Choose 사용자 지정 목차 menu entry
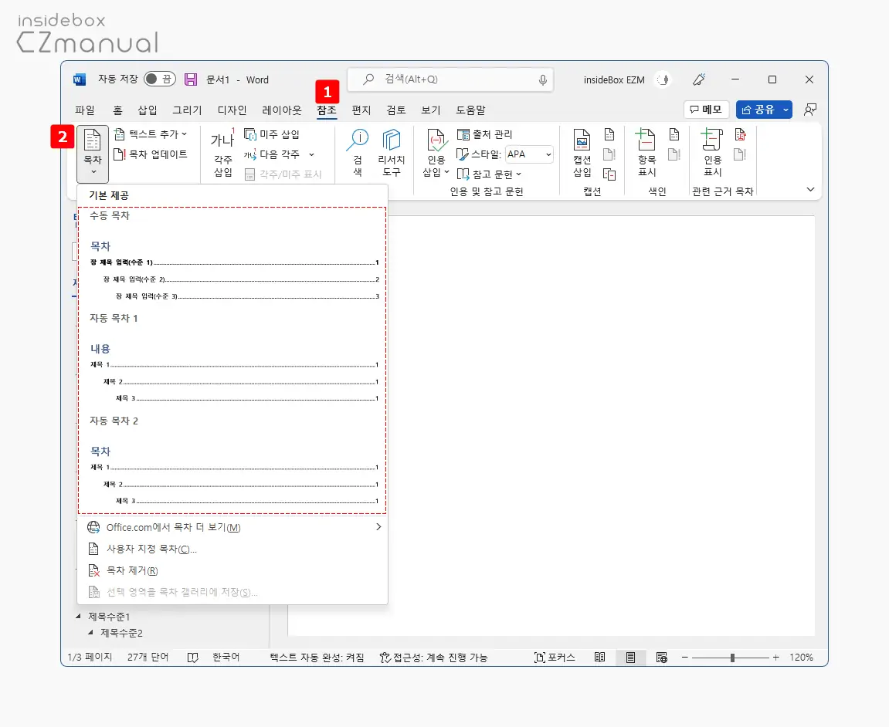The width and height of the screenshot is (889, 727). (232, 549)
